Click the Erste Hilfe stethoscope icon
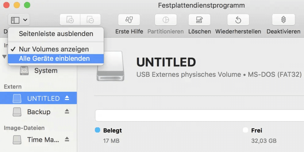Image resolution: width=304 pixels, height=152 pixels. [x=129, y=20]
